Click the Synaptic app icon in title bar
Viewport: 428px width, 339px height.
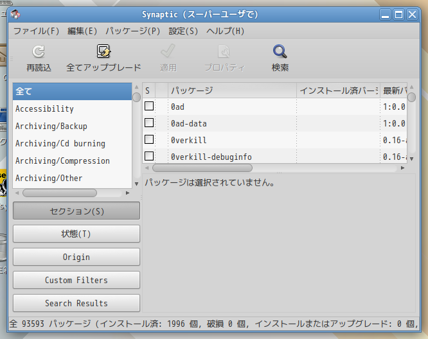15,14
